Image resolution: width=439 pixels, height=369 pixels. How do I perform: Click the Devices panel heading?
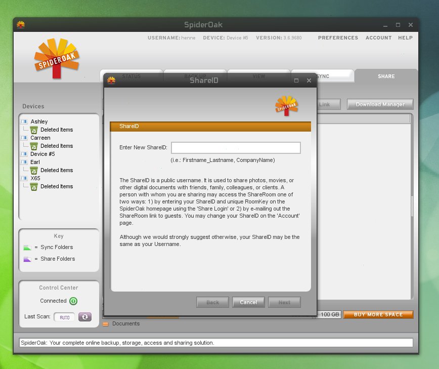33,106
